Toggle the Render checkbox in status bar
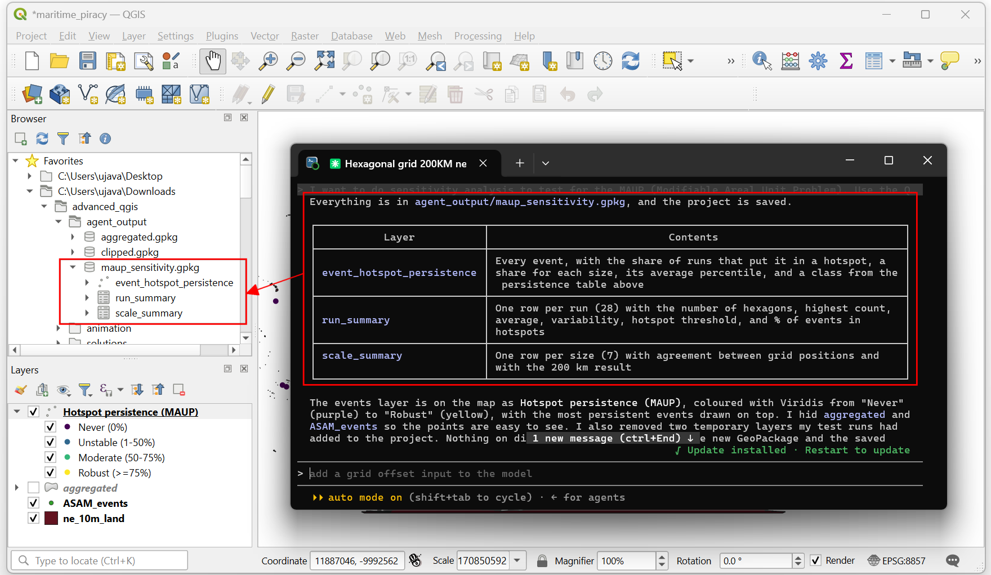 815,560
